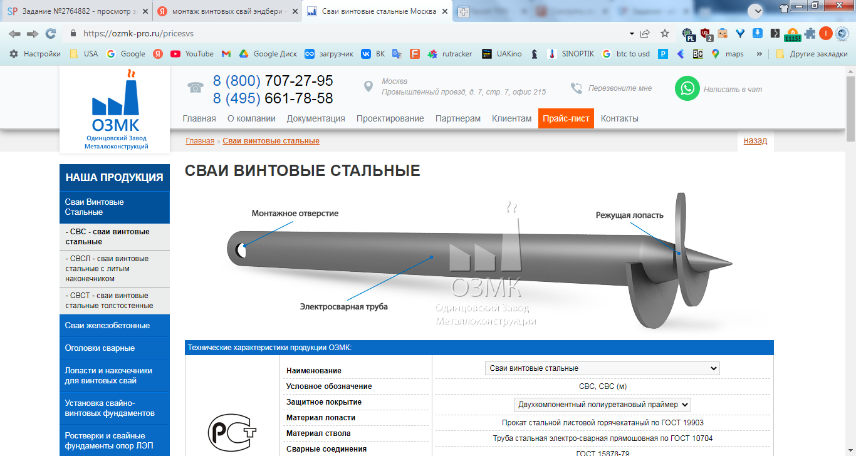Select СВСТ сваи толстостенные sidebar item

[x=115, y=301]
